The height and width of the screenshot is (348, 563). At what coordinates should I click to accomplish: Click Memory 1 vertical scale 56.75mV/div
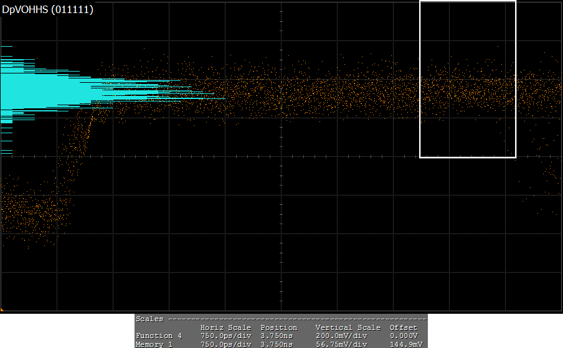(348, 344)
